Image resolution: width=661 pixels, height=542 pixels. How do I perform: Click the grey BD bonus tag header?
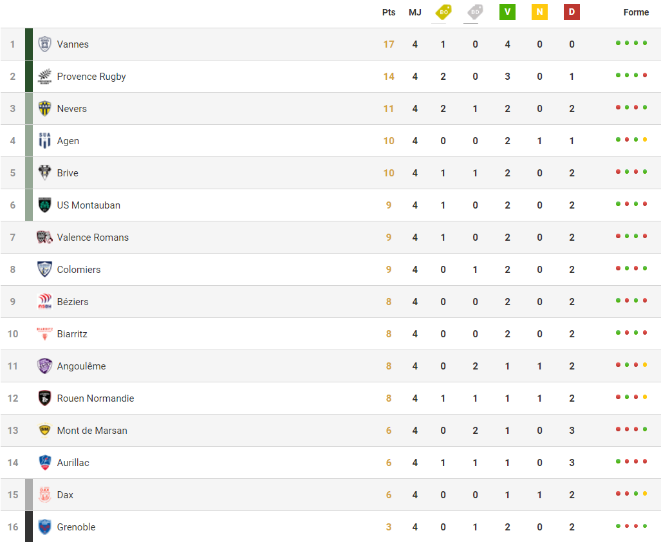click(x=475, y=12)
